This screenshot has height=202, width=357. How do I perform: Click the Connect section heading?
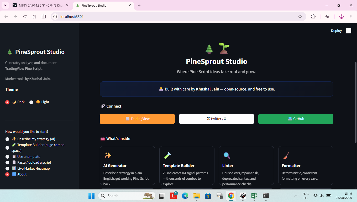pos(111,106)
